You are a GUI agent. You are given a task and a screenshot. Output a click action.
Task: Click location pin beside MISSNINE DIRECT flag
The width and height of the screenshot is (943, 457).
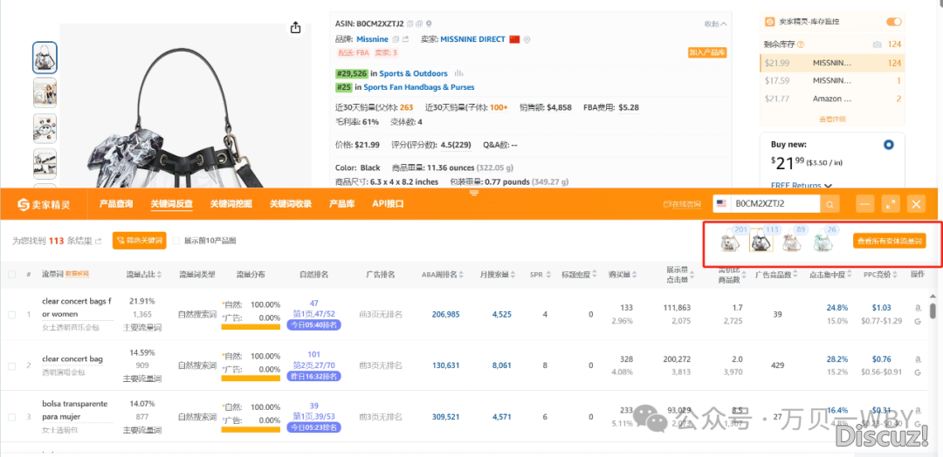[527, 39]
